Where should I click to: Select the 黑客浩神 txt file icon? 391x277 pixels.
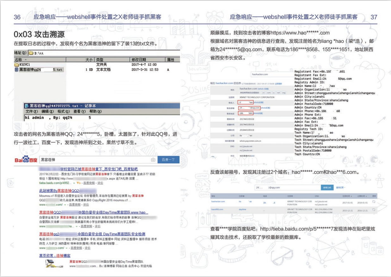tap(16, 70)
